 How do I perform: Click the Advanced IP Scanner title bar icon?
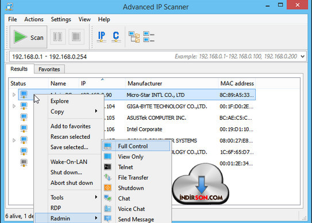(x=9, y=6)
